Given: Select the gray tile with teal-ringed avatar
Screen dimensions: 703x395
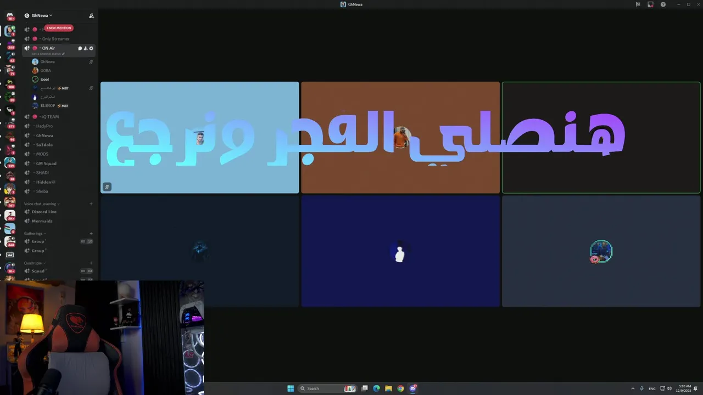Looking at the screenshot, I should (x=601, y=251).
